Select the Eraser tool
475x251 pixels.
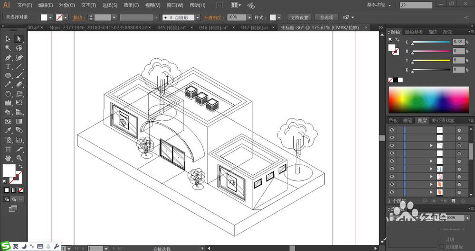pos(19,85)
